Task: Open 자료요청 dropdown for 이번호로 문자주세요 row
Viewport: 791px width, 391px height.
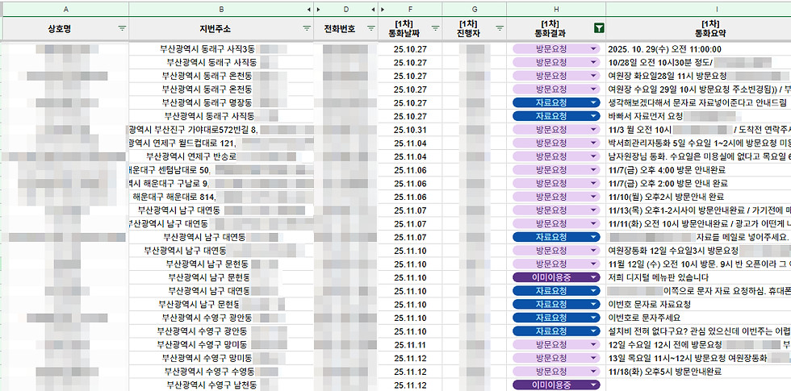Action: click(x=594, y=318)
